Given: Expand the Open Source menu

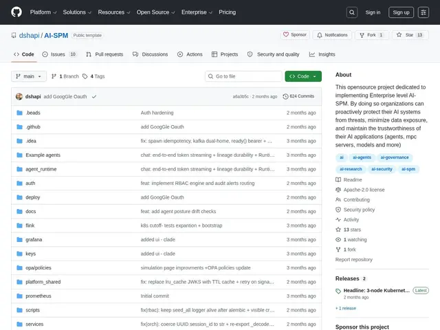Looking at the screenshot, I should 155,12.
